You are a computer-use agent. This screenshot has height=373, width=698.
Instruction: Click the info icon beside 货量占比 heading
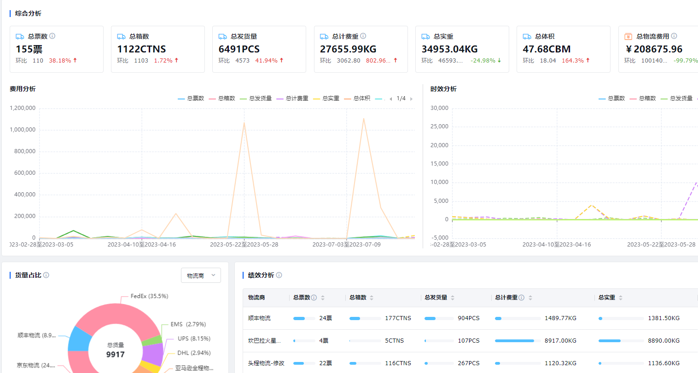click(46, 275)
